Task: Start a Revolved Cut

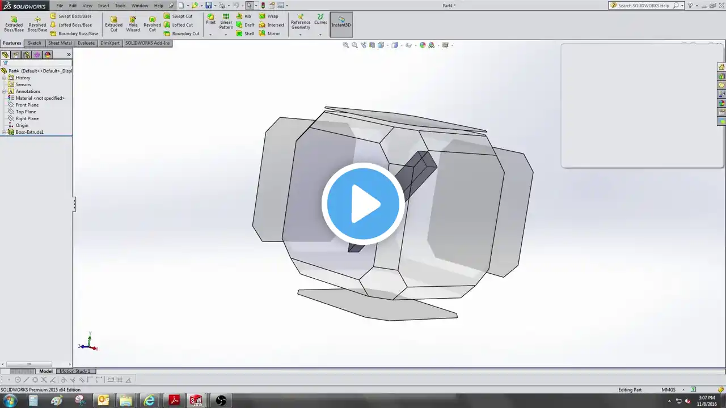Action: click(152, 24)
